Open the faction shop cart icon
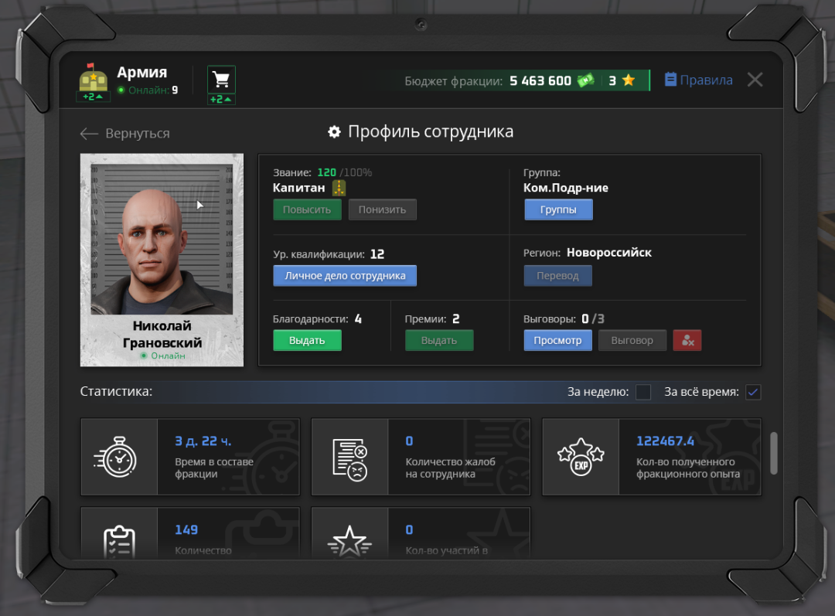Image resolution: width=835 pixels, height=616 pixels. [x=221, y=80]
